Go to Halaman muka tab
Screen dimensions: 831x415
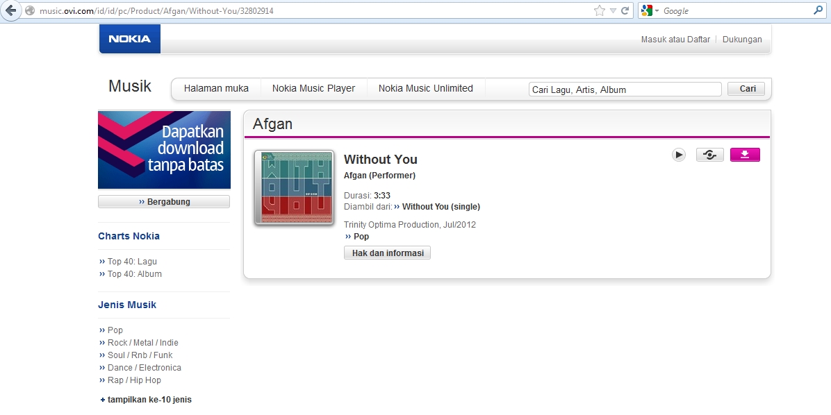coord(216,88)
